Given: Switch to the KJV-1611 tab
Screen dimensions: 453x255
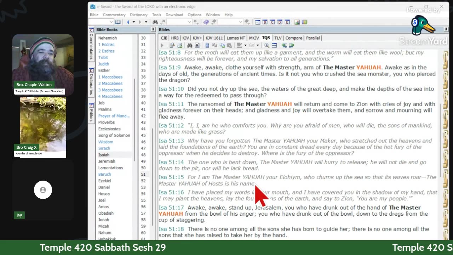Looking at the screenshot, I should (214, 38).
